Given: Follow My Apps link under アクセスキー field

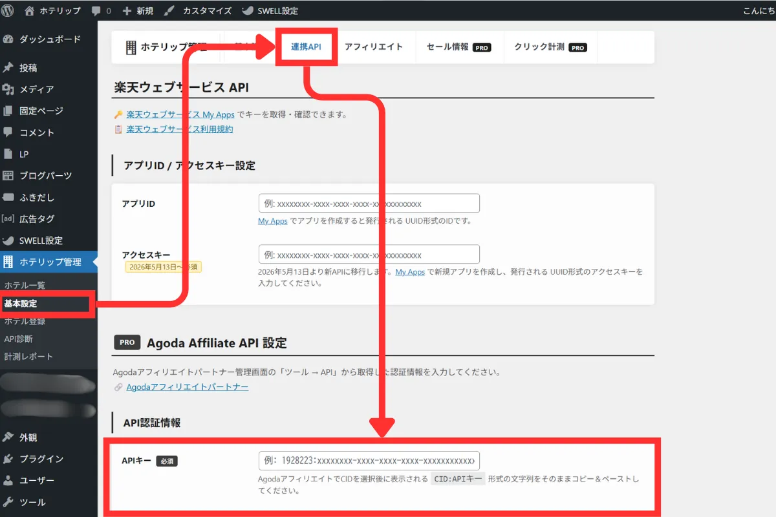Looking at the screenshot, I should coord(410,272).
